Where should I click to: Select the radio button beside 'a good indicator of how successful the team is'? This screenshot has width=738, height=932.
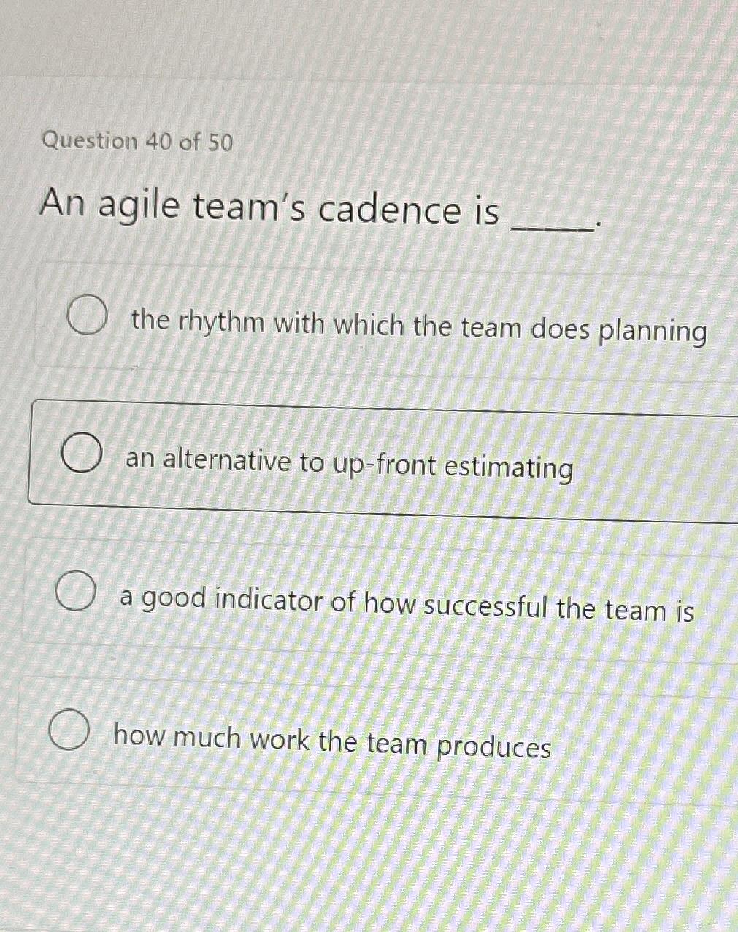[75, 590]
